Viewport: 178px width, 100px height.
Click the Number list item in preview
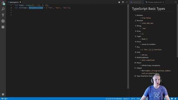point(140,21)
